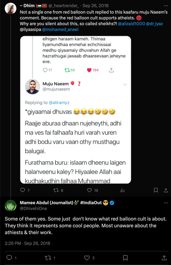Image resolution: width=171 pixels, height=265 pixels.
Task: Like Mamee Abdul's reply
Action: click(x=87, y=258)
